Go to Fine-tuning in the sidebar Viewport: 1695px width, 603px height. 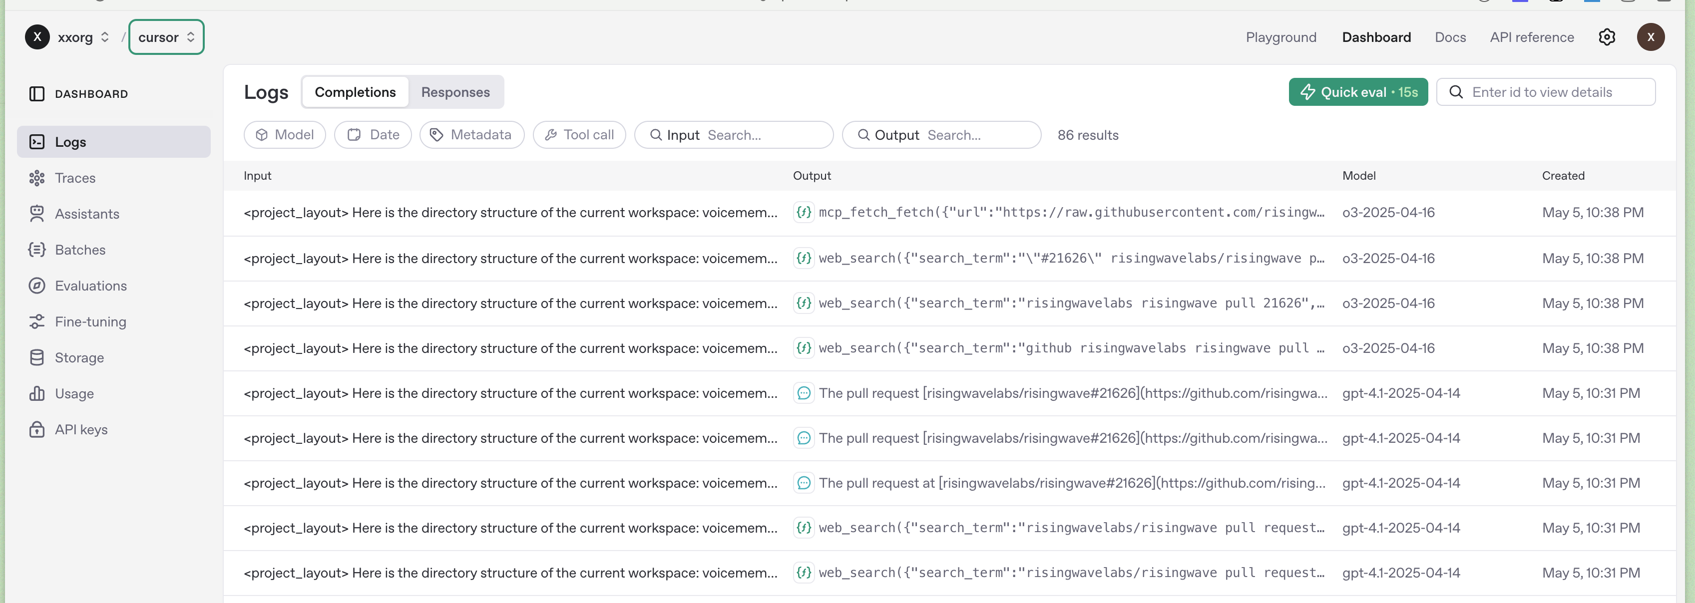113,321
